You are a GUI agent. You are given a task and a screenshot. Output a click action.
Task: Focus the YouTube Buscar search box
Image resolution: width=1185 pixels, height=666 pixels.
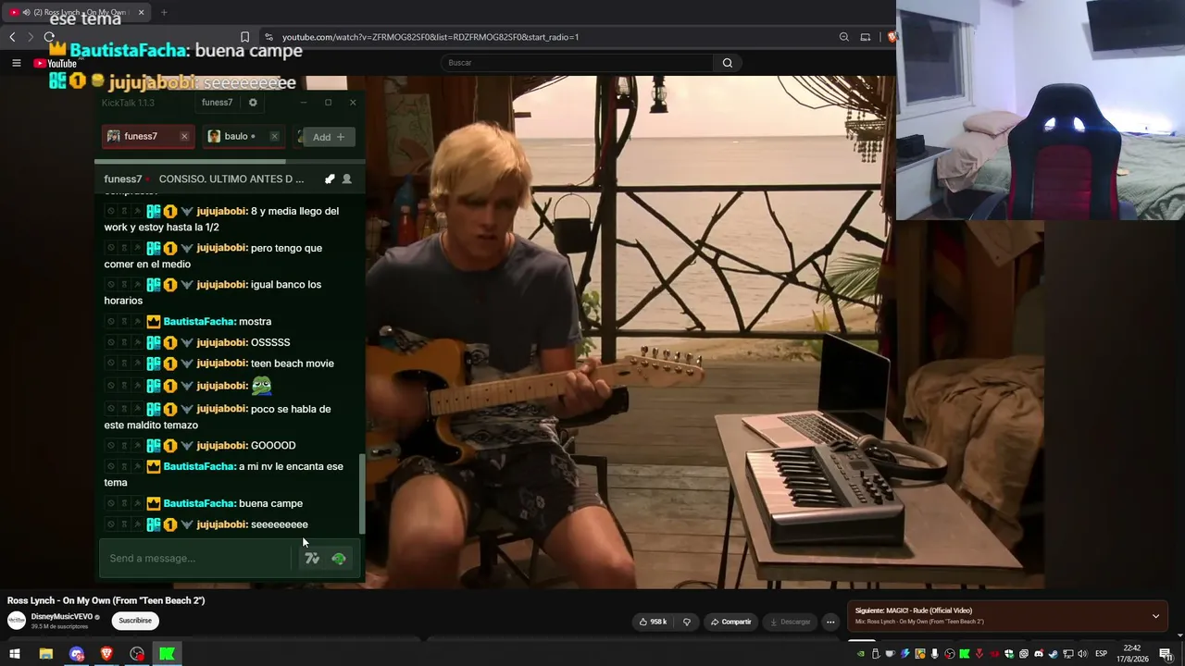[x=577, y=63]
